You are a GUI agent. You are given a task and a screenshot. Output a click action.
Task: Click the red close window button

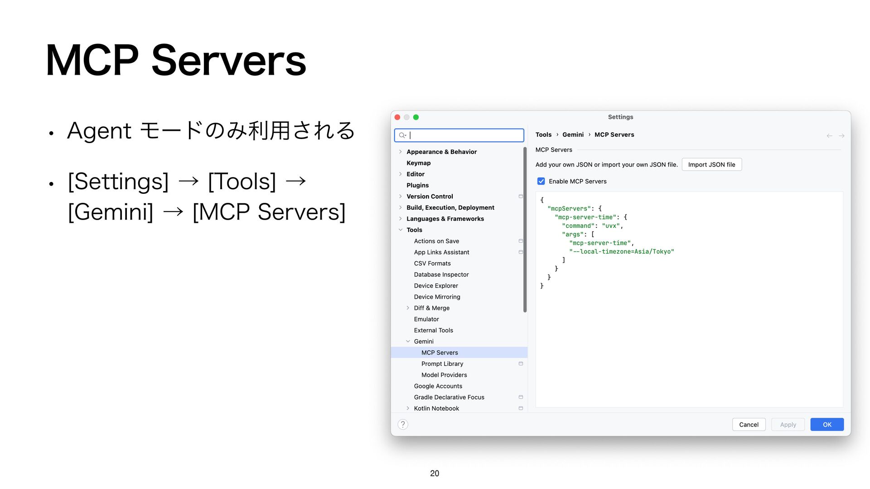[x=397, y=117]
